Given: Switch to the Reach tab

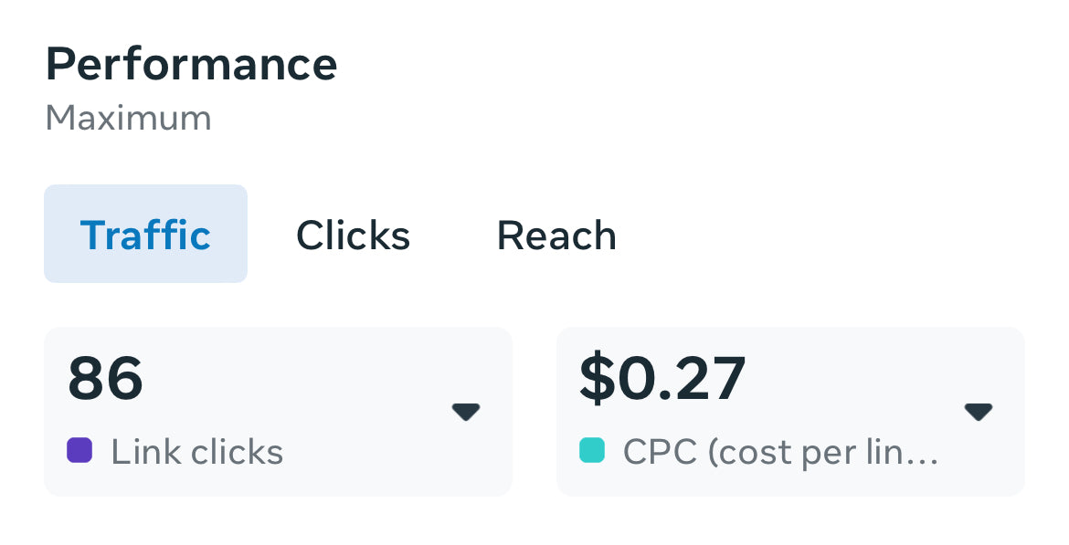Looking at the screenshot, I should pyautogui.click(x=556, y=235).
